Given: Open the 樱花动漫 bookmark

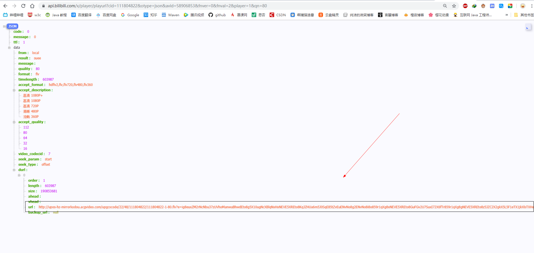Looking at the screenshot, I should tap(439, 15).
